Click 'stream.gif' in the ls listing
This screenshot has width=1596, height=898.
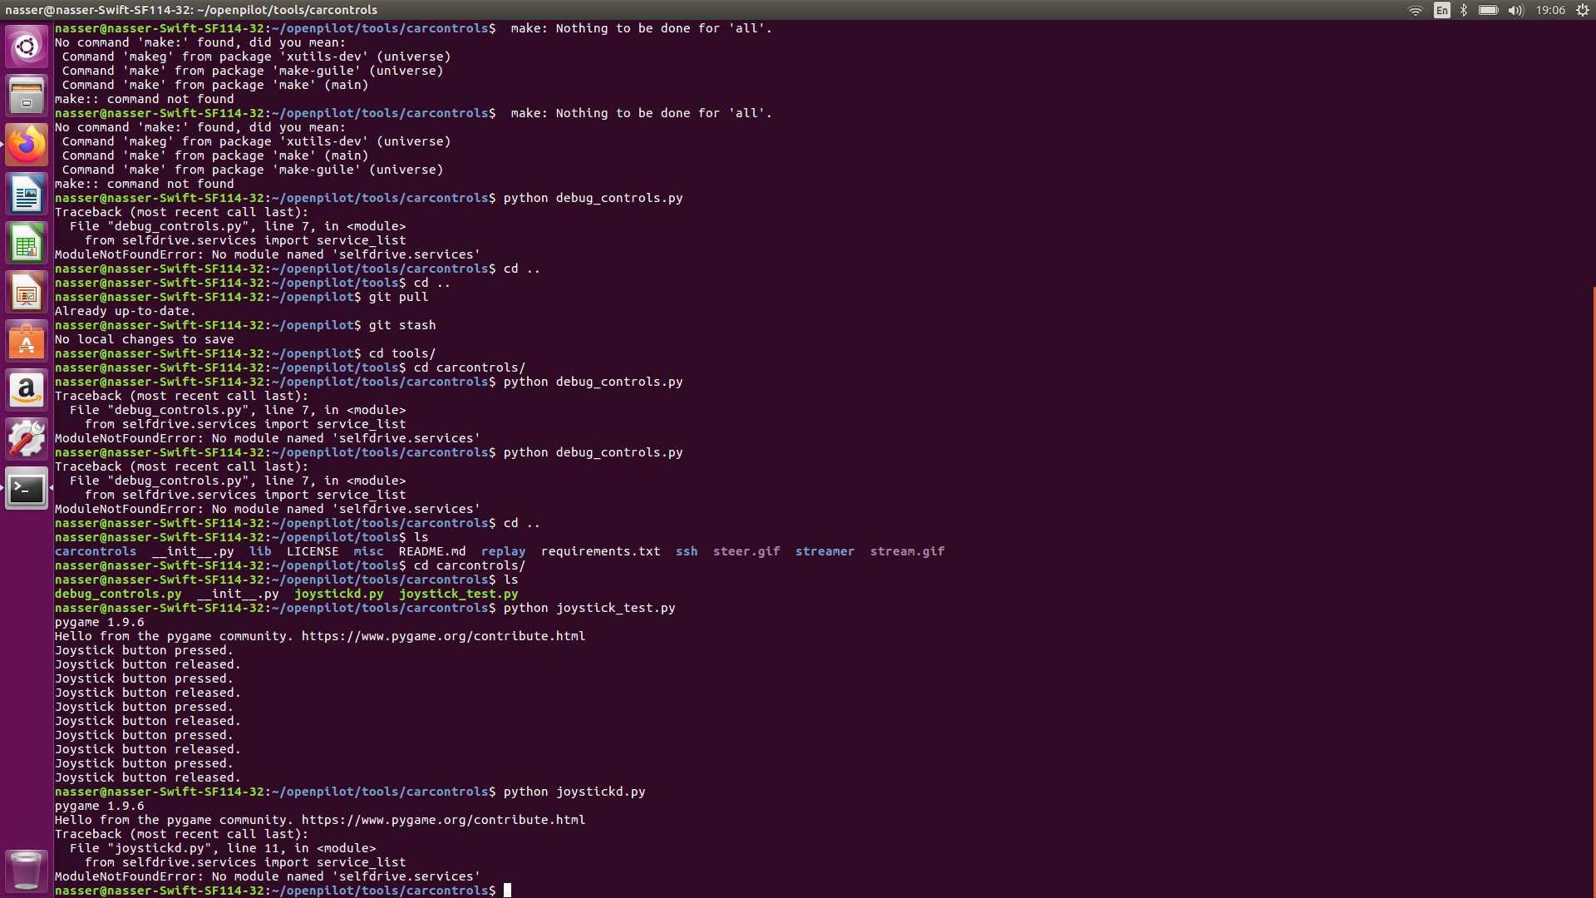(x=907, y=551)
